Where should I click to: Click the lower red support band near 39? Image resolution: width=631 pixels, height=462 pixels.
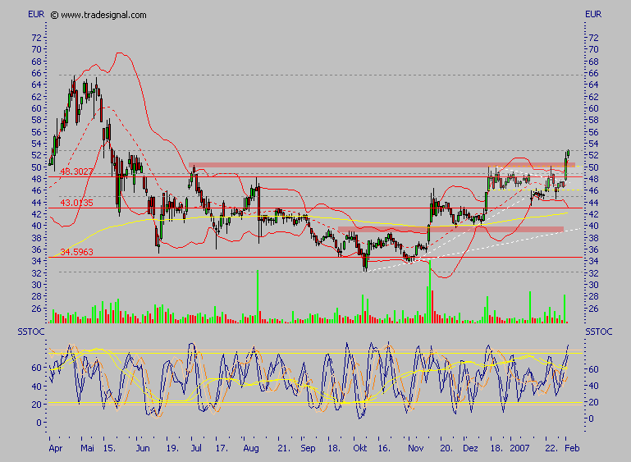pos(450,229)
